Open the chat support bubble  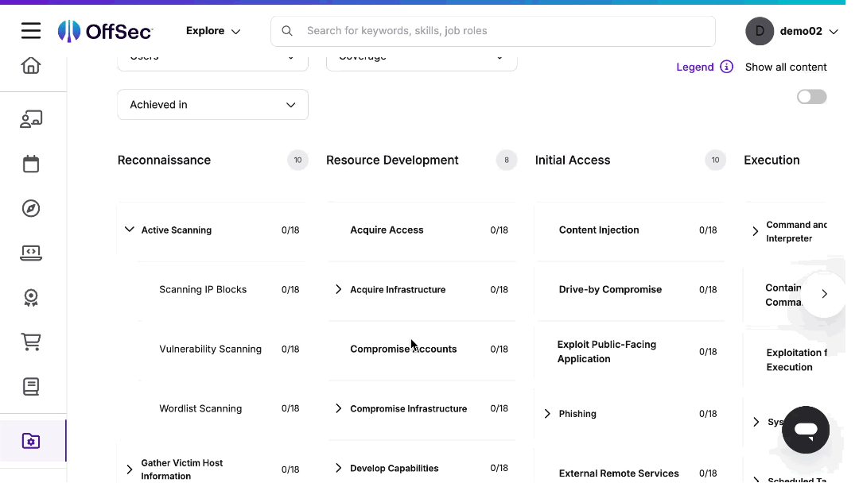pos(805,430)
